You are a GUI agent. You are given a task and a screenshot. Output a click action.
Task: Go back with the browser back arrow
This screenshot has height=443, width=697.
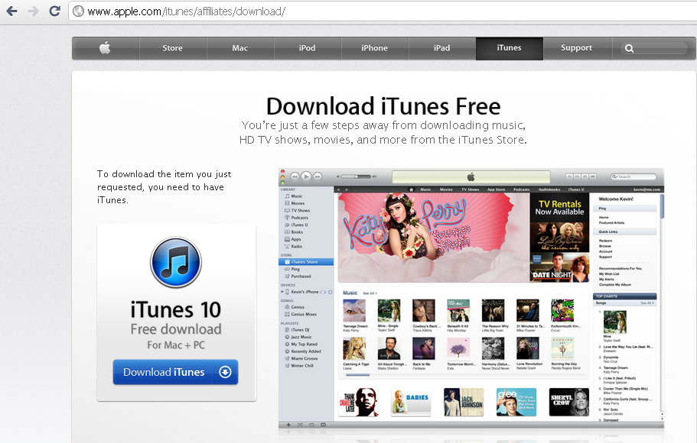coord(12,11)
